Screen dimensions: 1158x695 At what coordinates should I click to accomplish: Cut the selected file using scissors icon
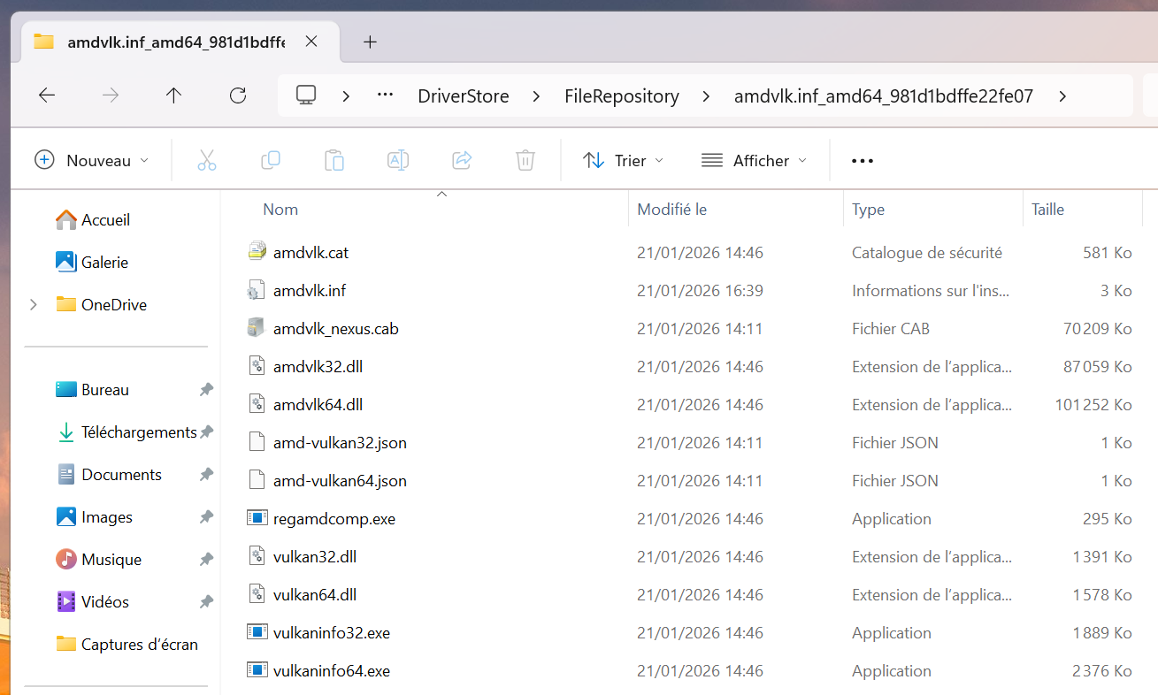click(x=206, y=160)
